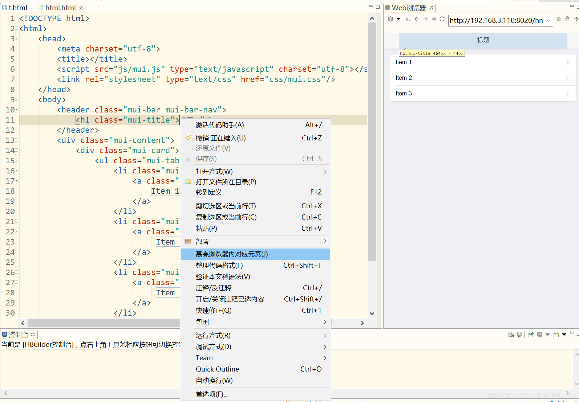Click the editor scroll-right arrow
The image size is (579, 402).
coord(362,323)
